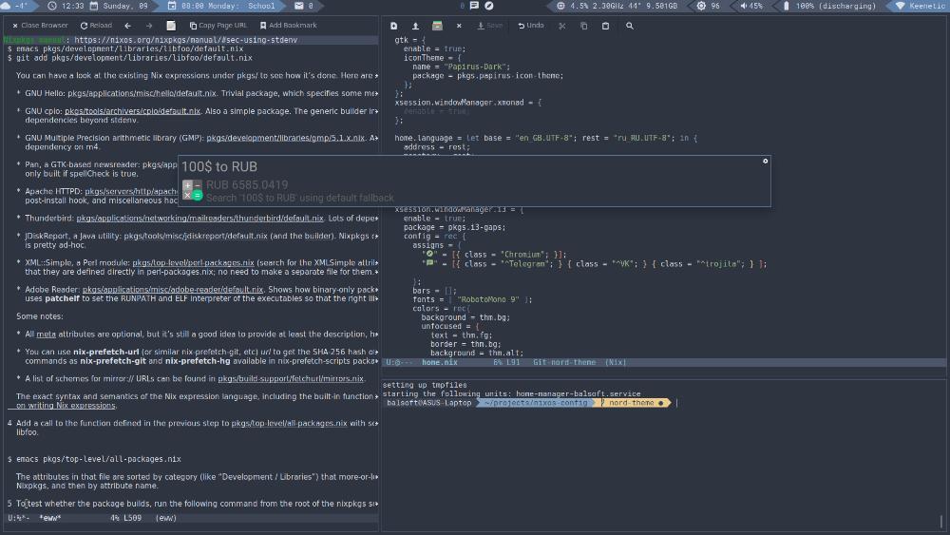
Task: Open file using the upload-arrow icon
Action: tap(416, 26)
